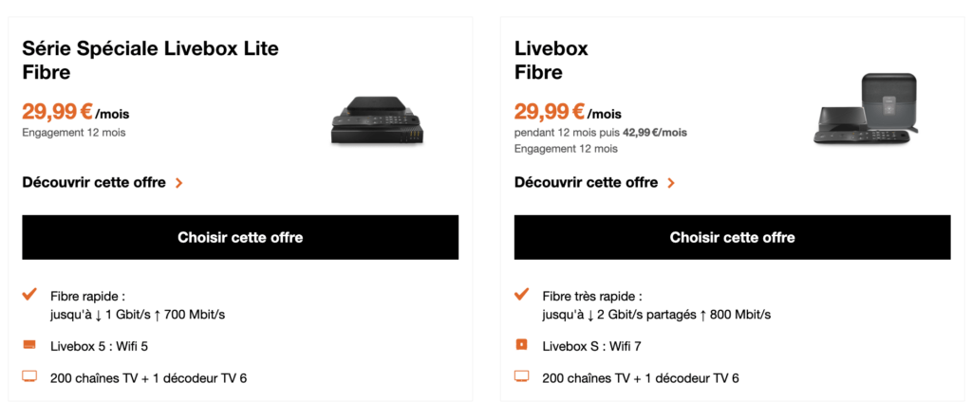The height and width of the screenshot is (419, 972).
Task: Click the Livebox Fibre offer title
Action: 551,60
